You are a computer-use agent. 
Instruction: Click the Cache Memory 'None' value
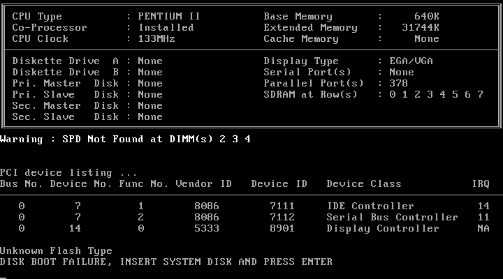[x=427, y=39]
